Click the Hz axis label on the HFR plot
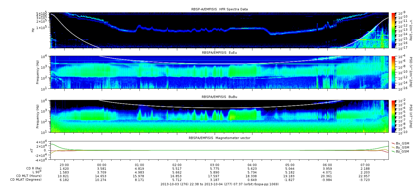The image size is (417, 189). pyautogui.click(x=33, y=30)
